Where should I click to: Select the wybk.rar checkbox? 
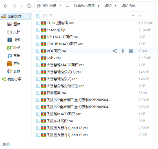pos(38,58)
